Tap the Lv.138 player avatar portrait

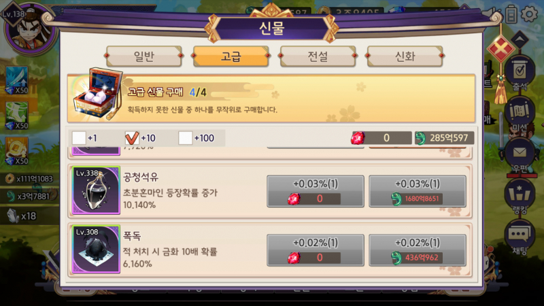29,29
